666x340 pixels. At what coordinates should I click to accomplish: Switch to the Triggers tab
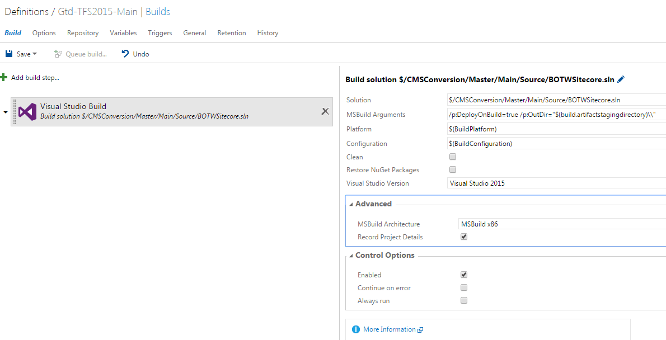pyautogui.click(x=160, y=32)
